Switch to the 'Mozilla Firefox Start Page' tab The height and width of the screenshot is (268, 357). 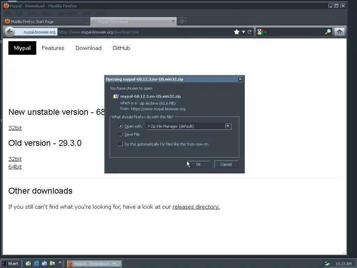[x=46, y=21]
